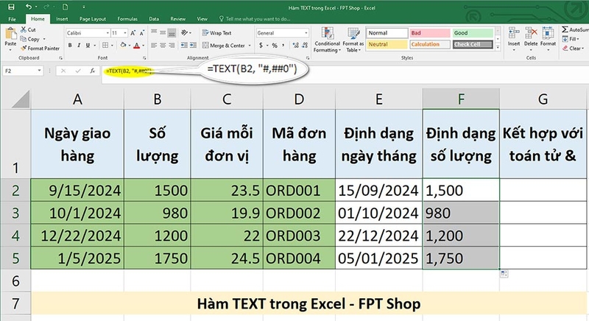Switch to the View tab
The image size is (589, 321).
click(202, 18)
